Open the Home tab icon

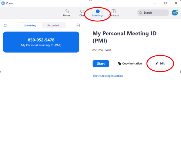pyautogui.click(x=67, y=11)
